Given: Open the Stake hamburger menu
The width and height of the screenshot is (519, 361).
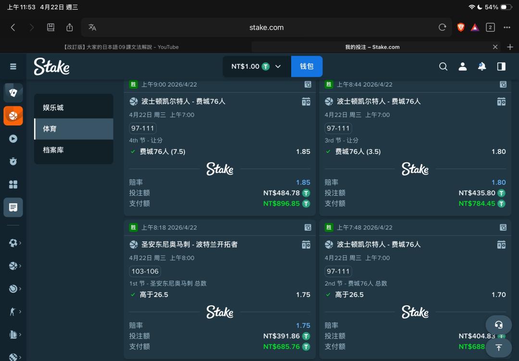Looking at the screenshot, I should click(x=13, y=66).
